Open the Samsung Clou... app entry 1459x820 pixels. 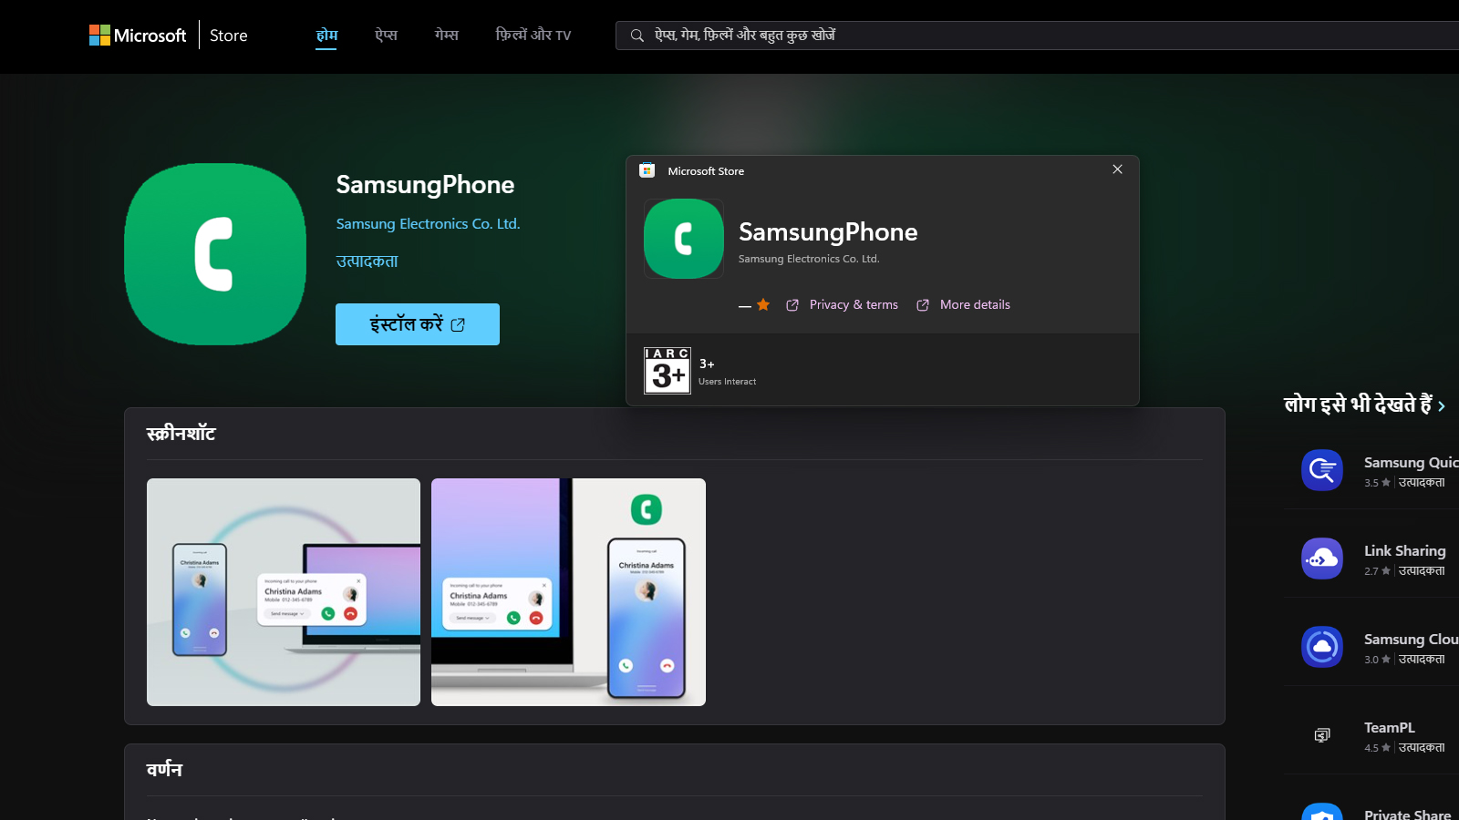pyautogui.click(x=1371, y=647)
